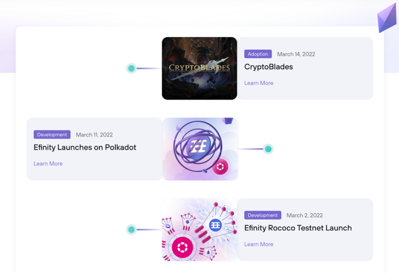Open the Rococo Testnet network illustration

(x=199, y=230)
